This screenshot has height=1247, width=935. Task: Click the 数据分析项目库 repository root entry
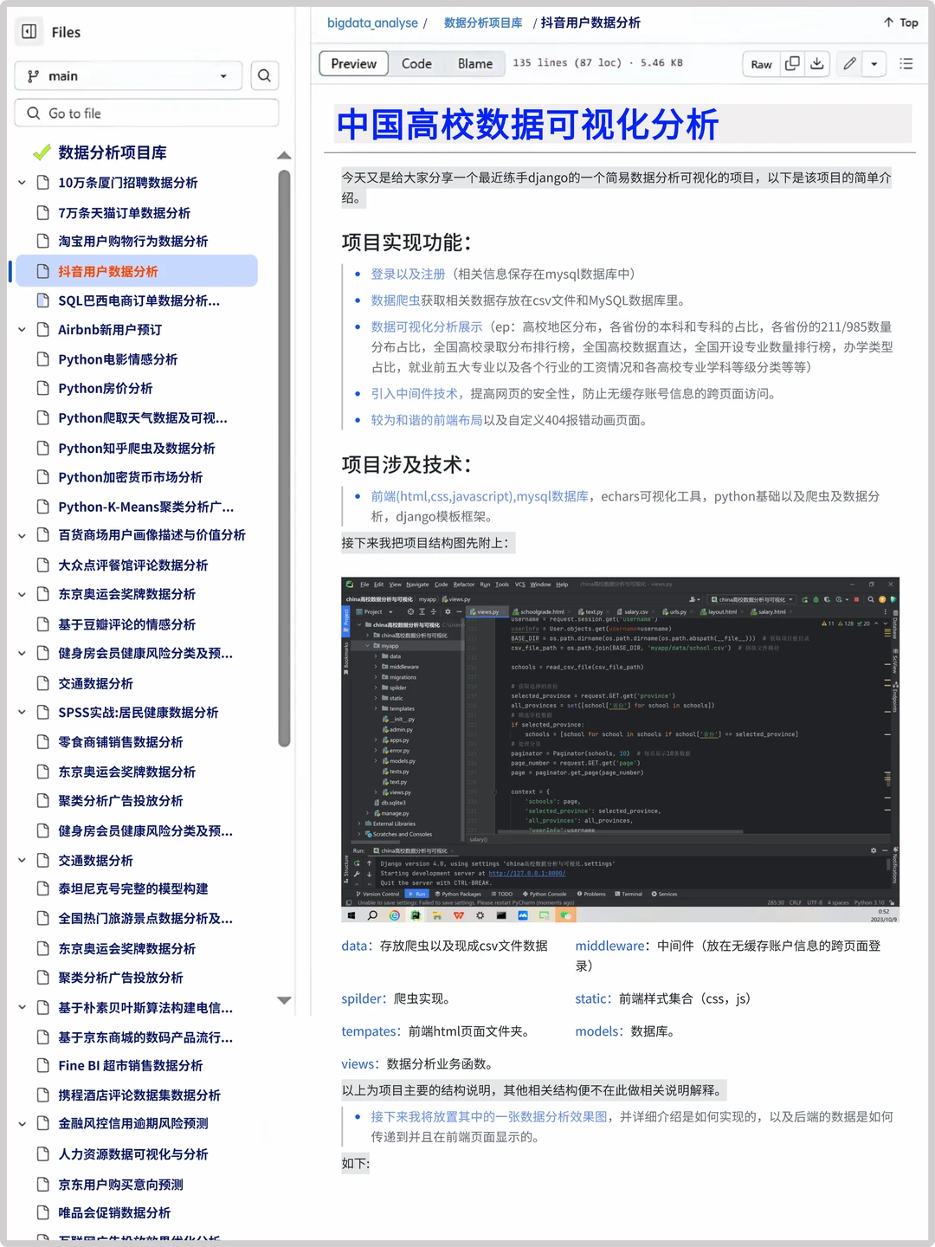(113, 152)
